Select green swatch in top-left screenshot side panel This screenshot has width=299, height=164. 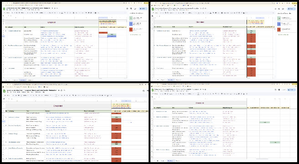[x=131, y=18]
